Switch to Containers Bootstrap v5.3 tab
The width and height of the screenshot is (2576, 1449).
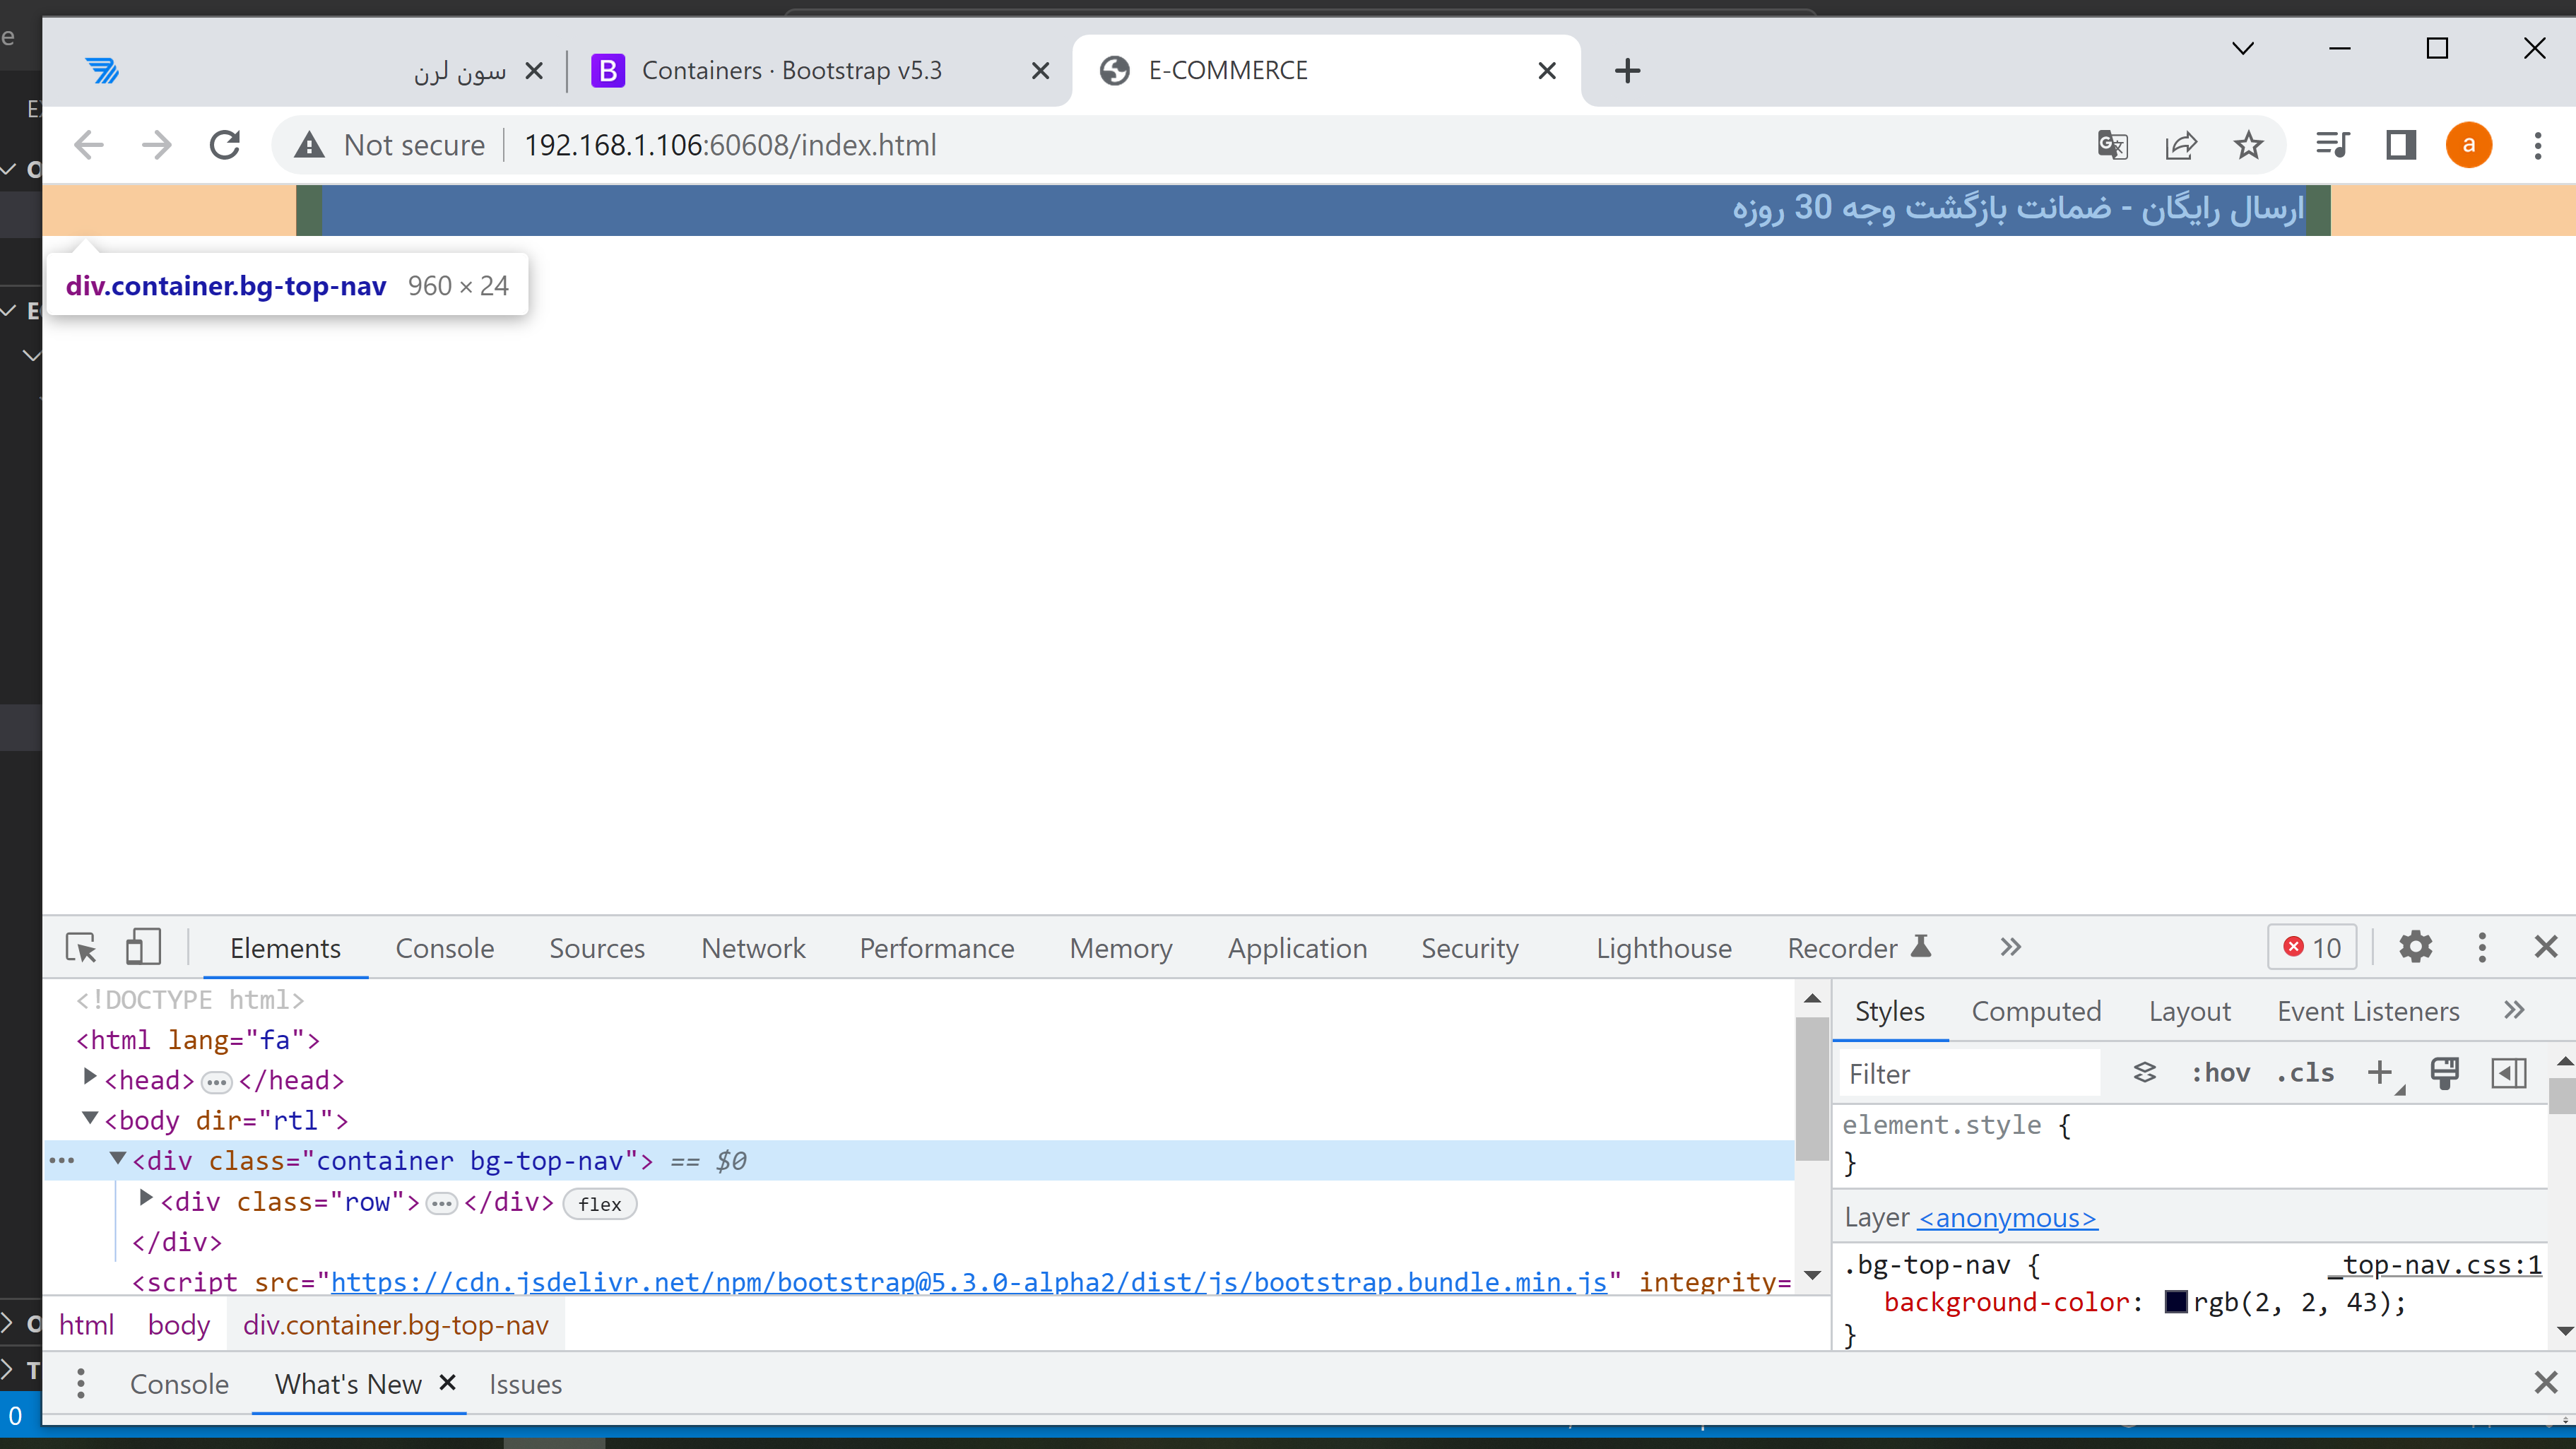pyautogui.click(x=792, y=70)
